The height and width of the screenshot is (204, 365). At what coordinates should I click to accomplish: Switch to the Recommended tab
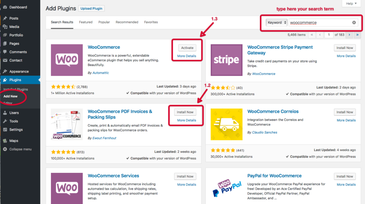point(127,22)
